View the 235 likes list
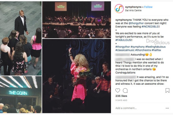The height and width of the screenshot is (115, 173). [121, 96]
